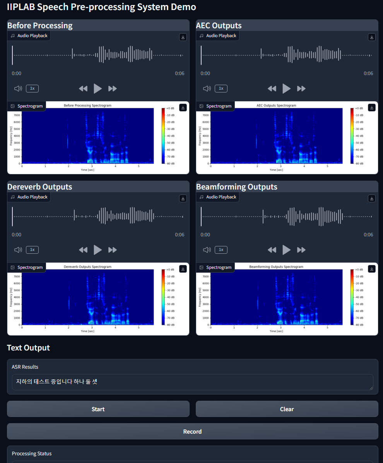The image size is (383, 463).
Task: Click the Record button
Action: click(x=192, y=431)
